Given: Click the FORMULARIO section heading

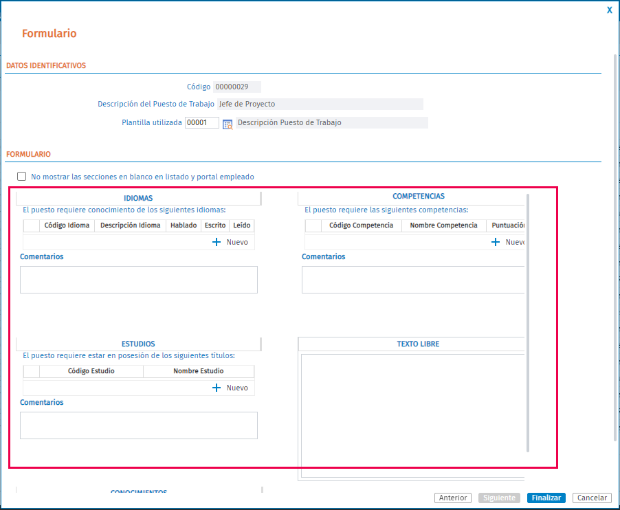Looking at the screenshot, I should click(x=28, y=154).
